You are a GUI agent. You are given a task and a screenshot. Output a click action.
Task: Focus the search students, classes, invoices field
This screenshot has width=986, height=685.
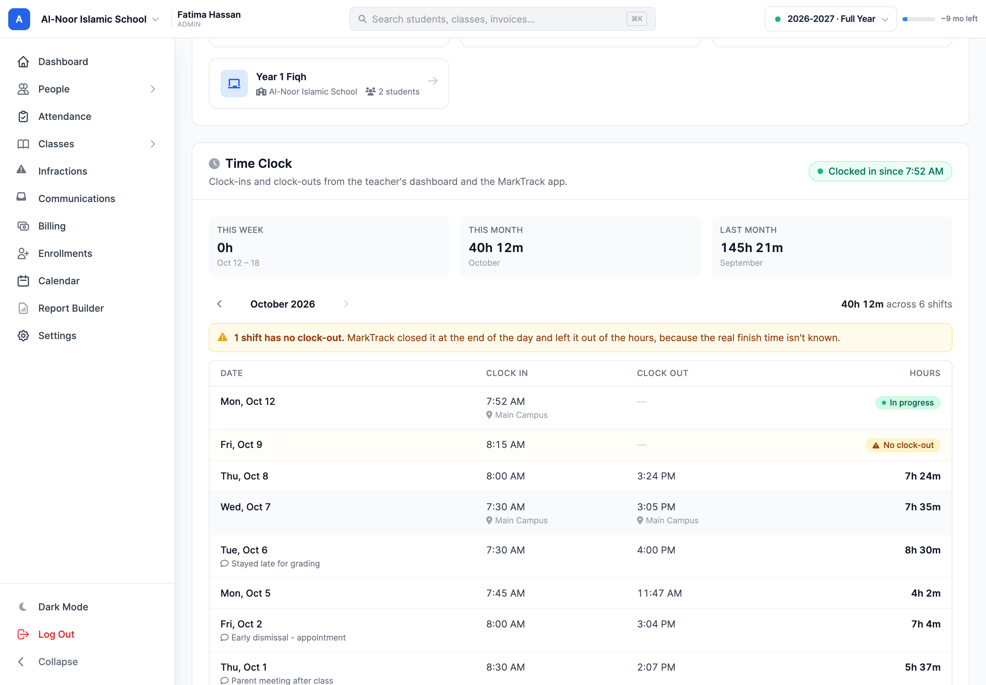coord(502,19)
